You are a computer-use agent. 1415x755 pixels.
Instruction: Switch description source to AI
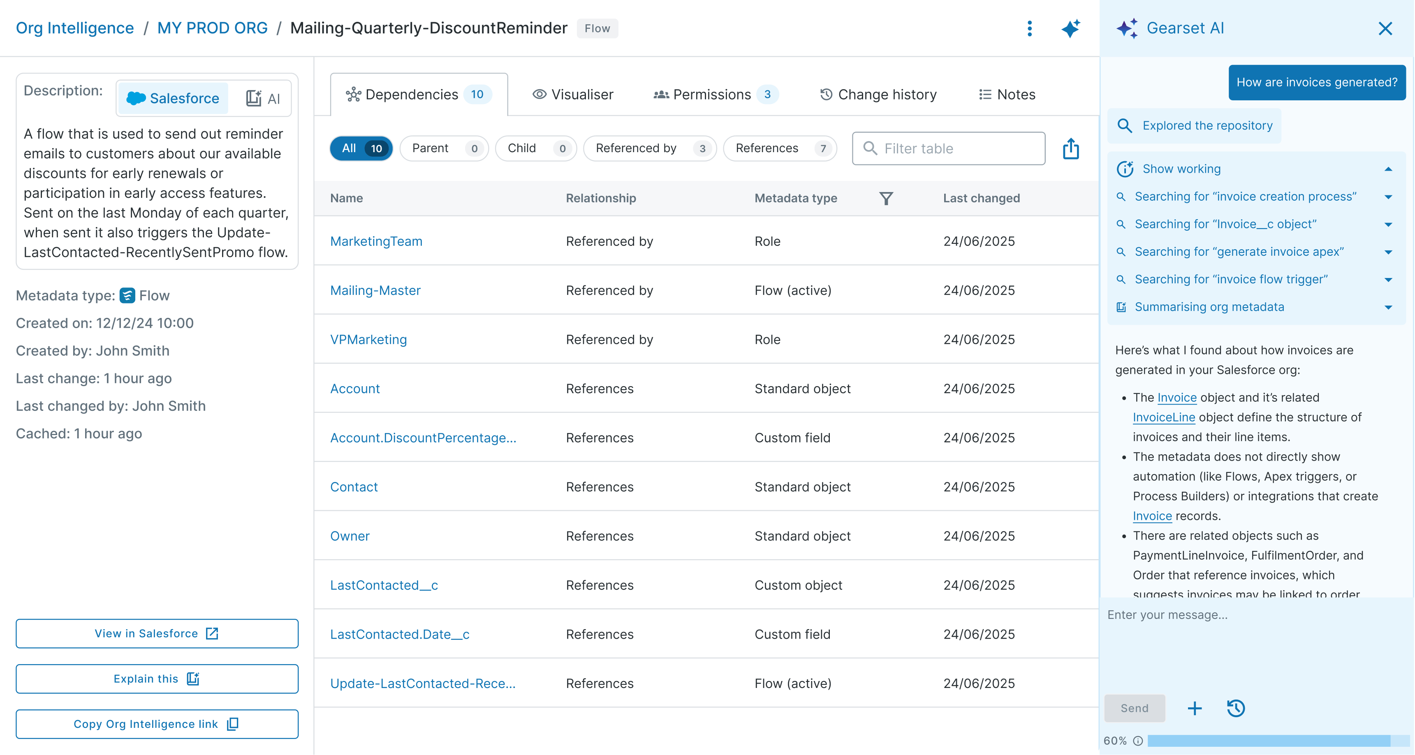coord(263,98)
